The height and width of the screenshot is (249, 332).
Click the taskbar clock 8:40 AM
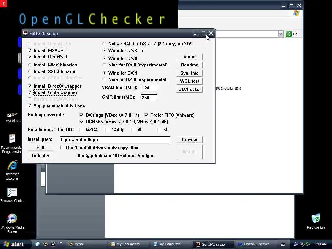[x=320, y=244]
